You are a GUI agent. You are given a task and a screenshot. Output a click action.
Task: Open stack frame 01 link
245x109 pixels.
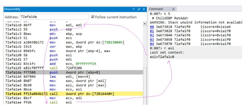click(x=152, y=31)
